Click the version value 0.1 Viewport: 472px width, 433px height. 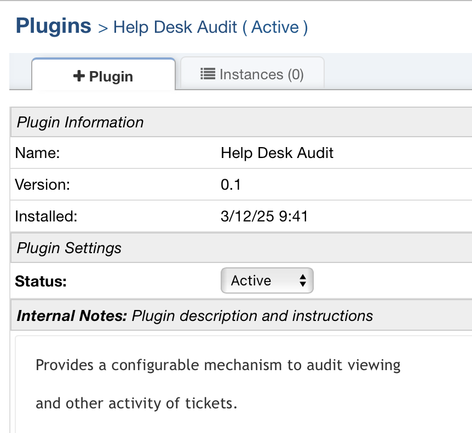(231, 184)
